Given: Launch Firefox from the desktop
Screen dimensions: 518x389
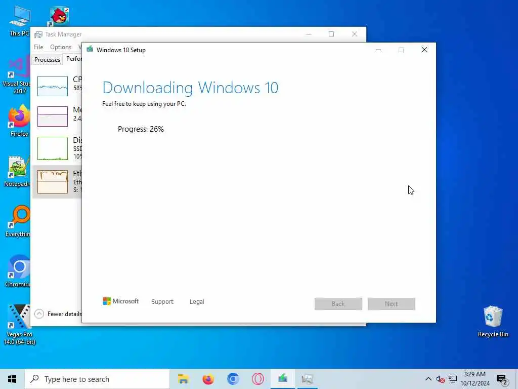Looking at the screenshot, I should coord(19,121).
